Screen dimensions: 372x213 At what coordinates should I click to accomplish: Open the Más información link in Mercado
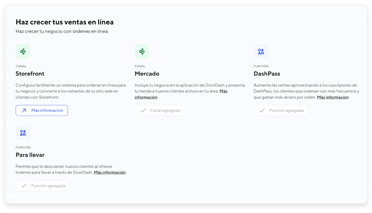[x=181, y=94]
